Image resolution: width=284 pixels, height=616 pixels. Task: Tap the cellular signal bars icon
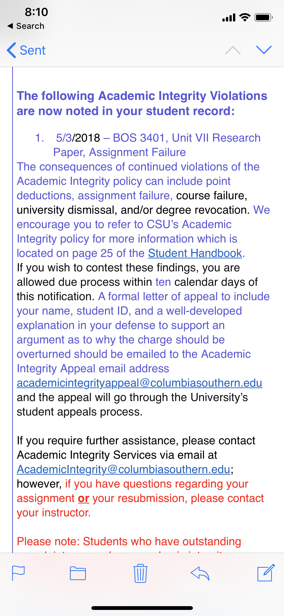(229, 17)
